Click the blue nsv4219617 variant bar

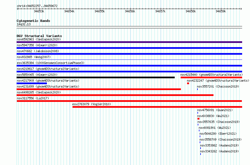pyautogui.click(x=129, y=72)
